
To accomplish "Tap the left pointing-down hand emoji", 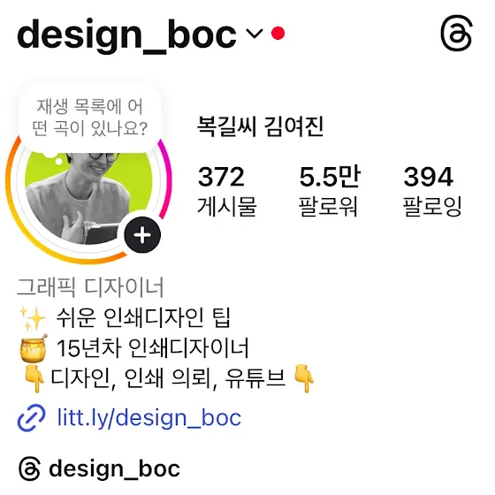I will pos(34,378).
